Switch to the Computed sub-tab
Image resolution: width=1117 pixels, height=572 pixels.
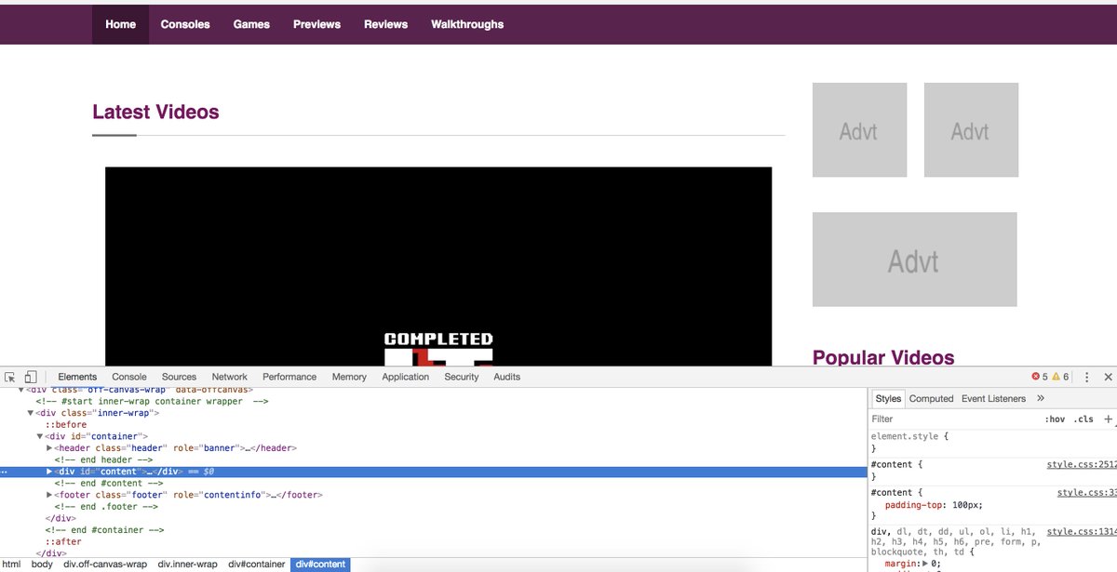pyautogui.click(x=931, y=398)
